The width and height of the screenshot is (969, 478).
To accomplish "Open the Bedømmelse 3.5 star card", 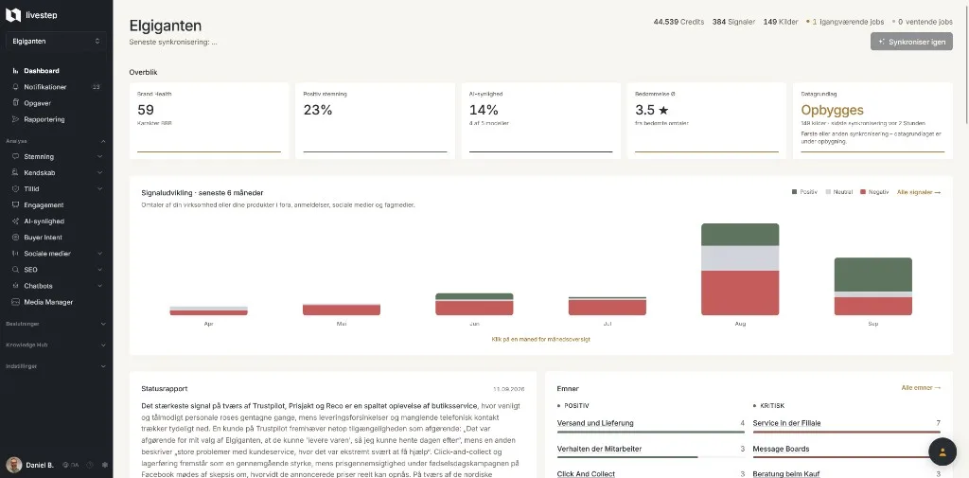I will [707, 120].
